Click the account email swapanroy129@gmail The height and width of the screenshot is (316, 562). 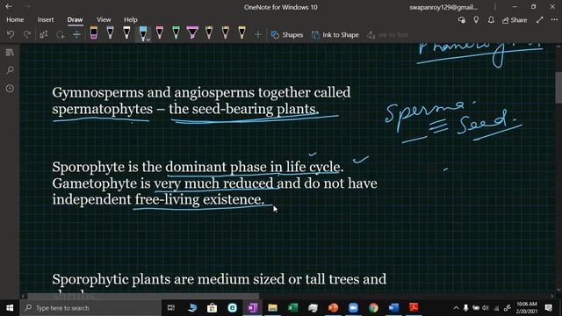pyautogui.click(x=443, y=7)
